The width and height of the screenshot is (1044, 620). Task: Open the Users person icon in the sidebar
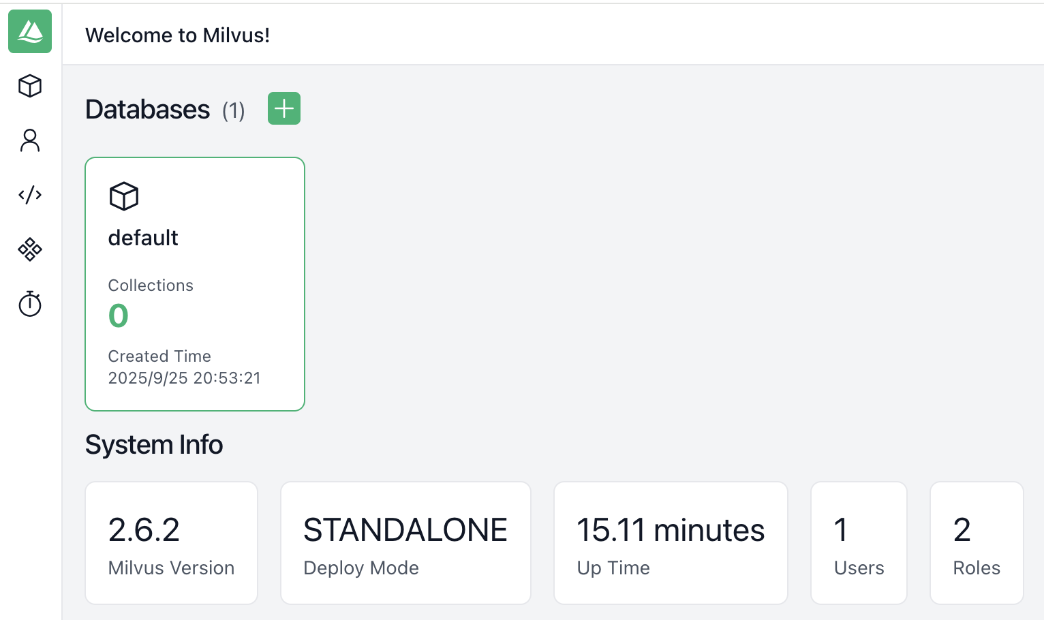[x=30, y=140]
